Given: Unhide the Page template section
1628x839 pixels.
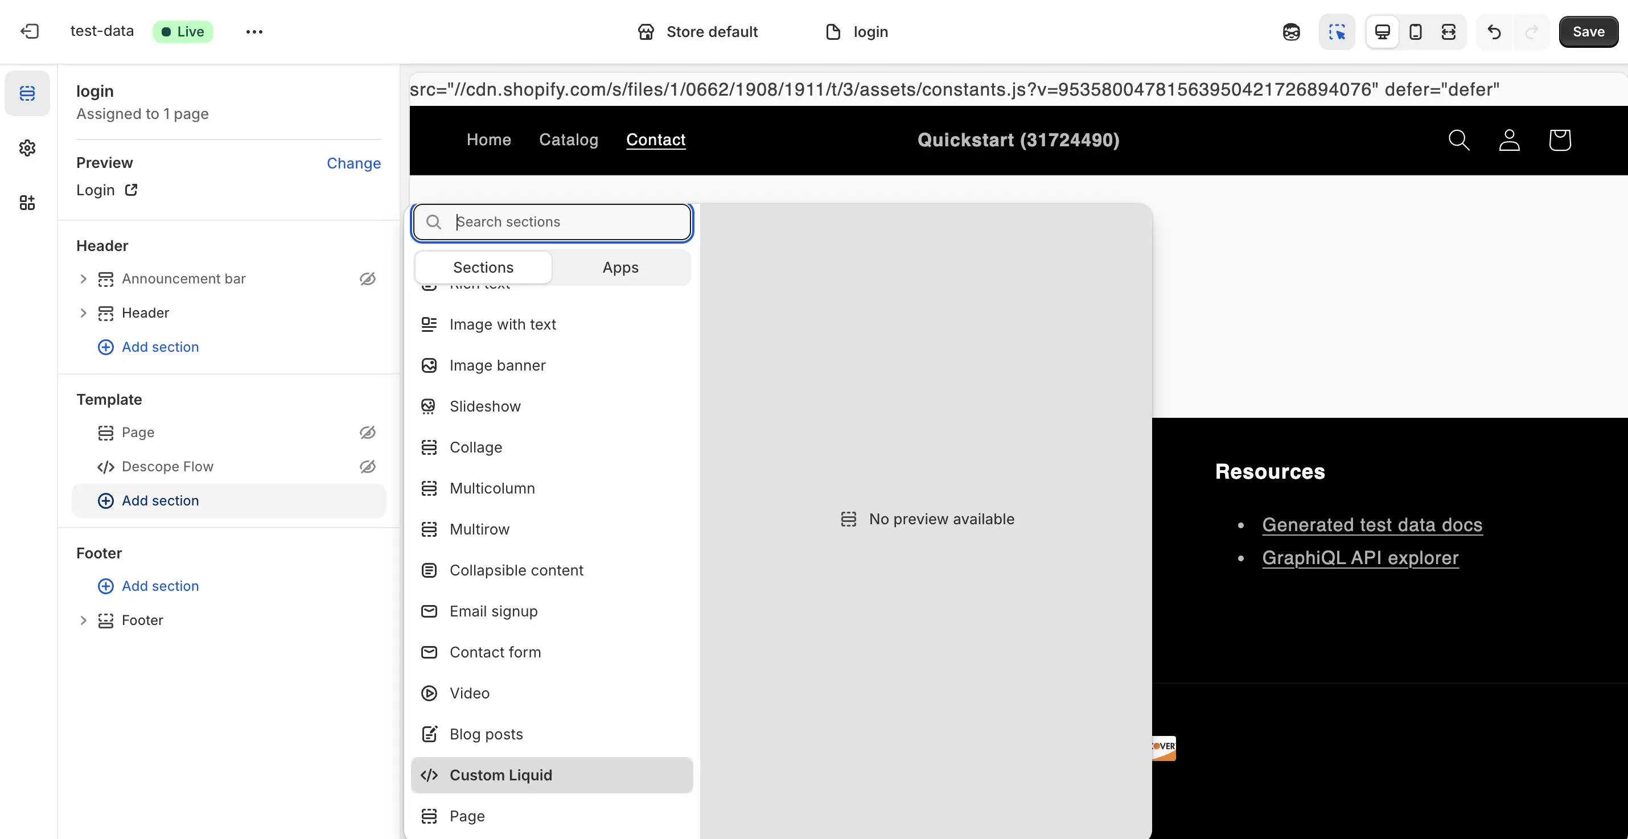Looking at the screenshot, I should [367, 432].
